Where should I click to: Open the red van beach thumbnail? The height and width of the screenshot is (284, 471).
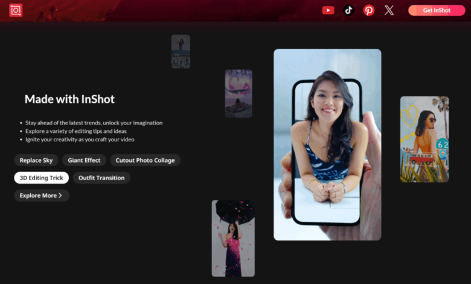tap(425, 139)
